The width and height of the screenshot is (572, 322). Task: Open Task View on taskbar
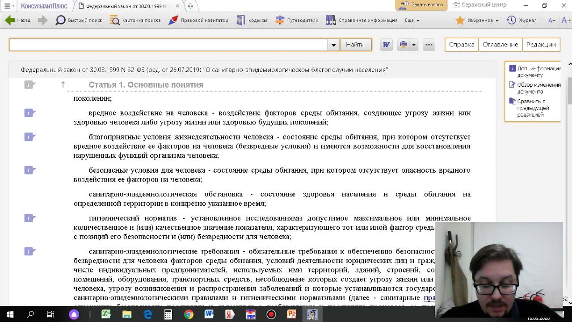pyautogui.click(x=50, y=314)
